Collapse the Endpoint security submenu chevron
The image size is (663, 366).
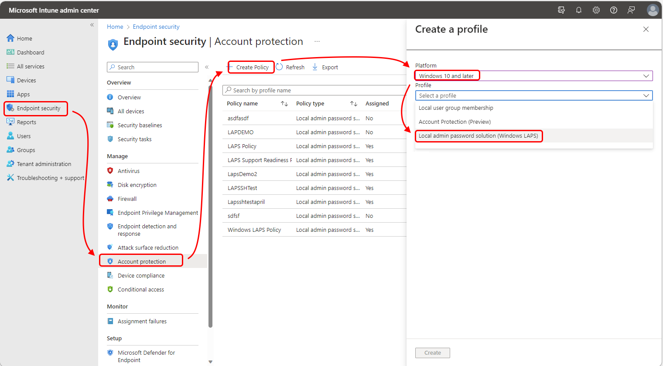[207, 67]
